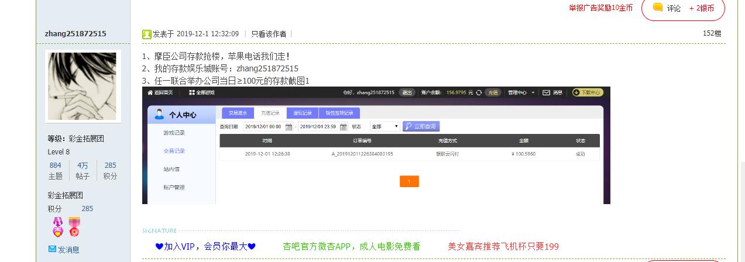Click start date calendar icon in screenshot

[289, 126]
